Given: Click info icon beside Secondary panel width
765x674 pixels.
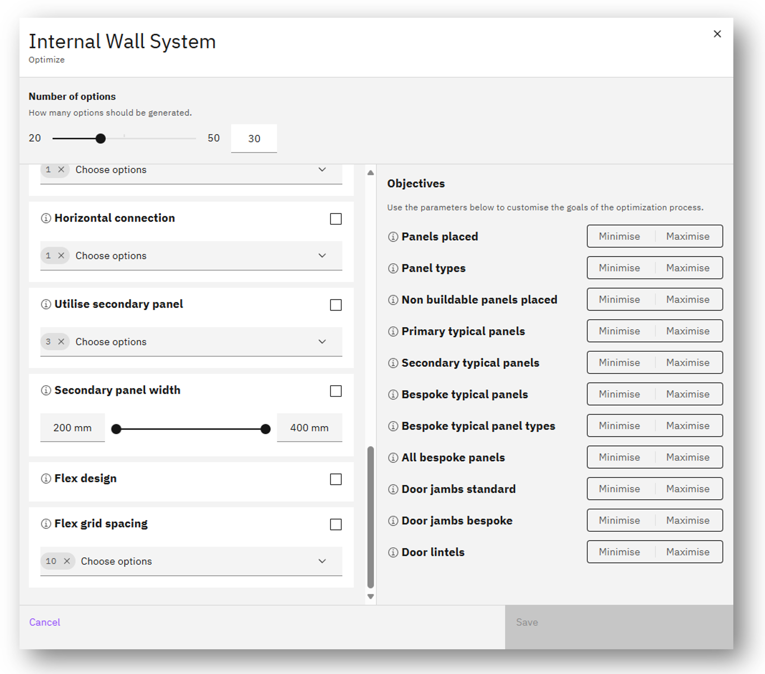Looking at the screenshot, I should pos(46,390).
